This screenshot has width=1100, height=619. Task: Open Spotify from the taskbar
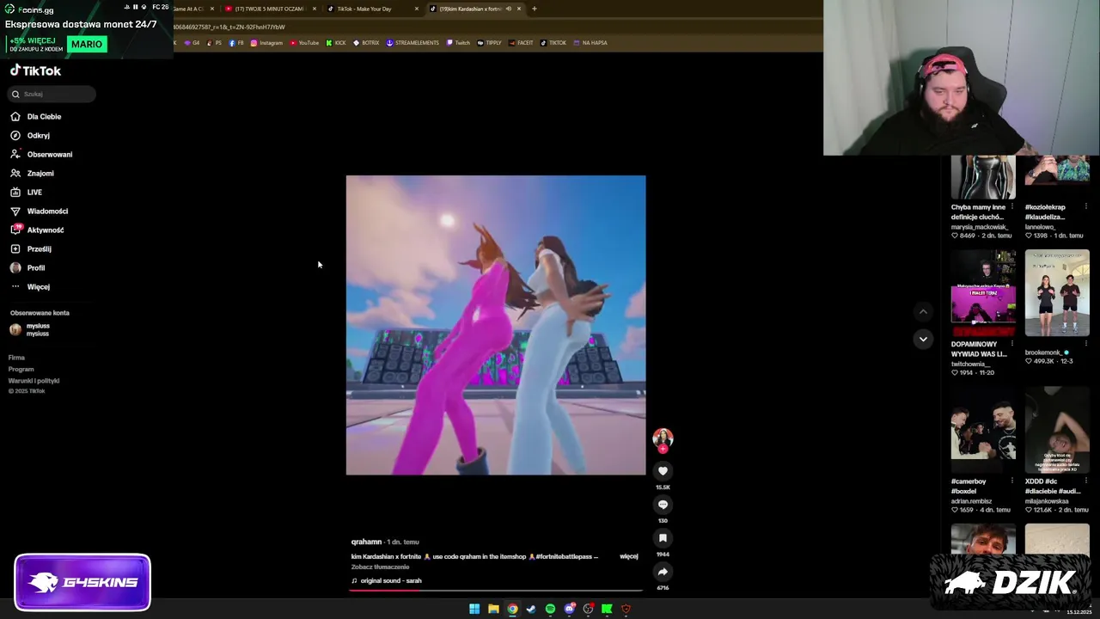[x=550, y=609]
